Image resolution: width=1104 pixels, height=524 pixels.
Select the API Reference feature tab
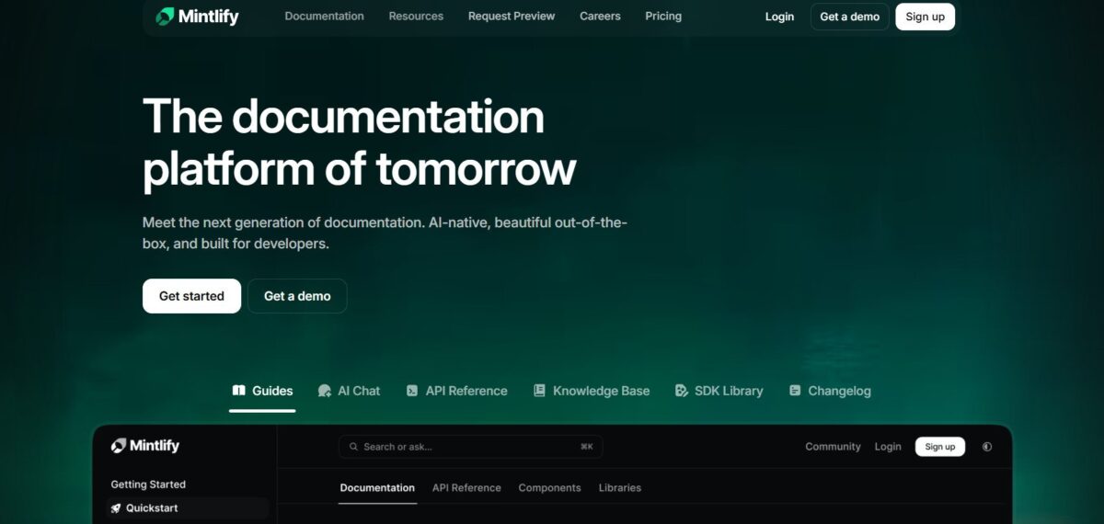(x=456, y=391)
